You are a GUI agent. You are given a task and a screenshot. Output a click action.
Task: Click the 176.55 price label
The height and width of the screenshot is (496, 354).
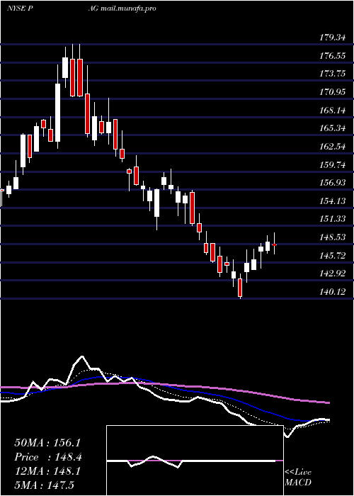click(x=332, y=56)
